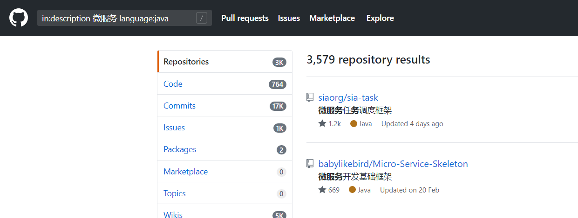Screen dimensions: 578x218
Task: Switch to Marketplace results in sidebar
Action: coord(225,172)
